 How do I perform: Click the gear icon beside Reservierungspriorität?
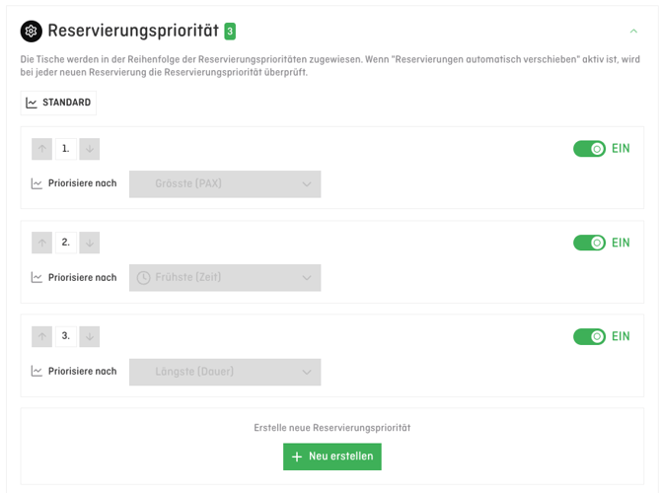coord(32,32)
